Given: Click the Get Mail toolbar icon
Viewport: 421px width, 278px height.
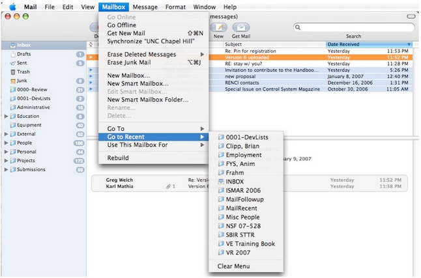Looking at the screenshot, I should point(240,27).
